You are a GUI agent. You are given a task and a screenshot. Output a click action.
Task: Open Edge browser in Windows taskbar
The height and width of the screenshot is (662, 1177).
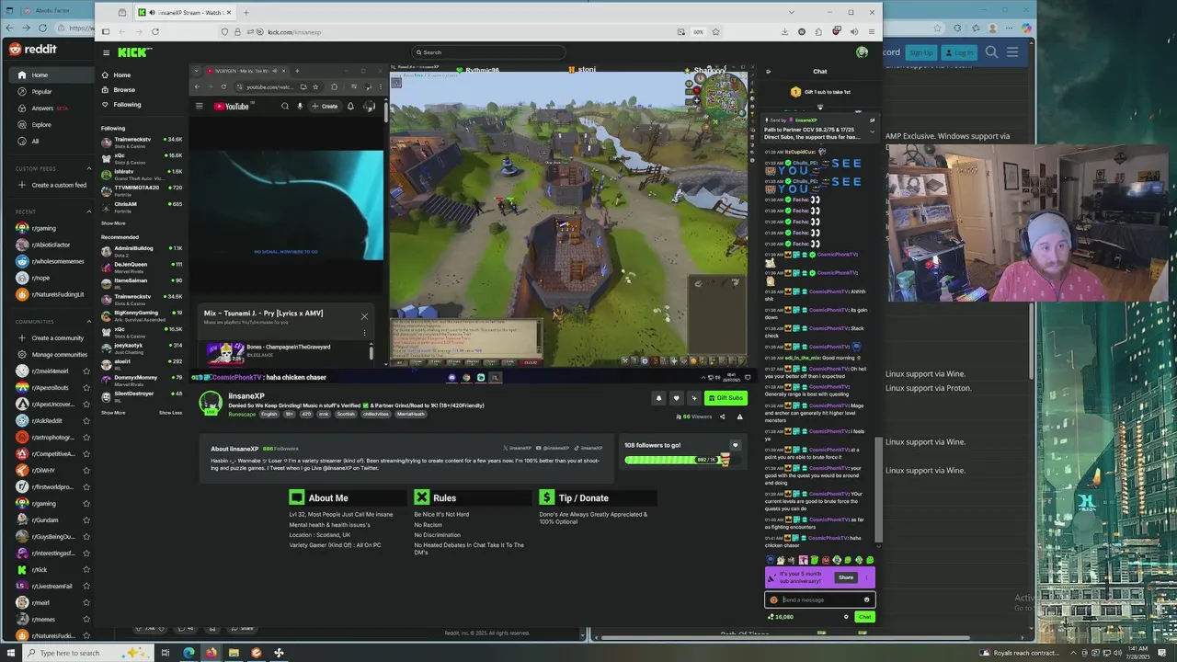(x=189, y=653)
